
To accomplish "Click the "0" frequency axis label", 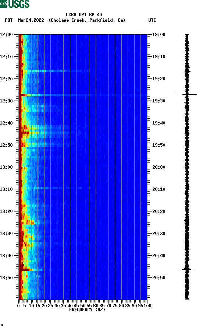I will [x=18, y=306].
